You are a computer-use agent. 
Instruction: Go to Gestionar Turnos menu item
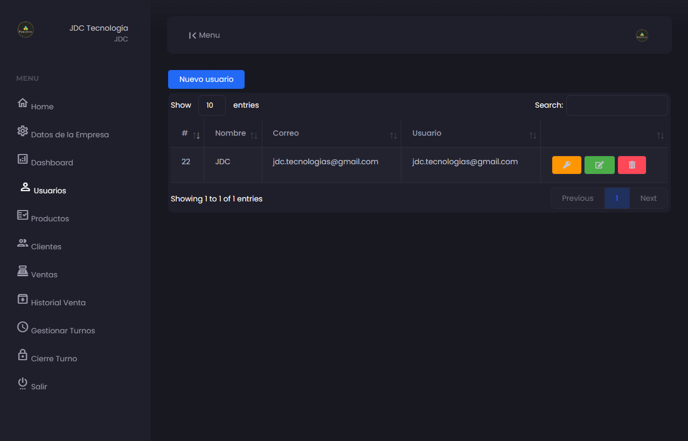tap(62, 331)
